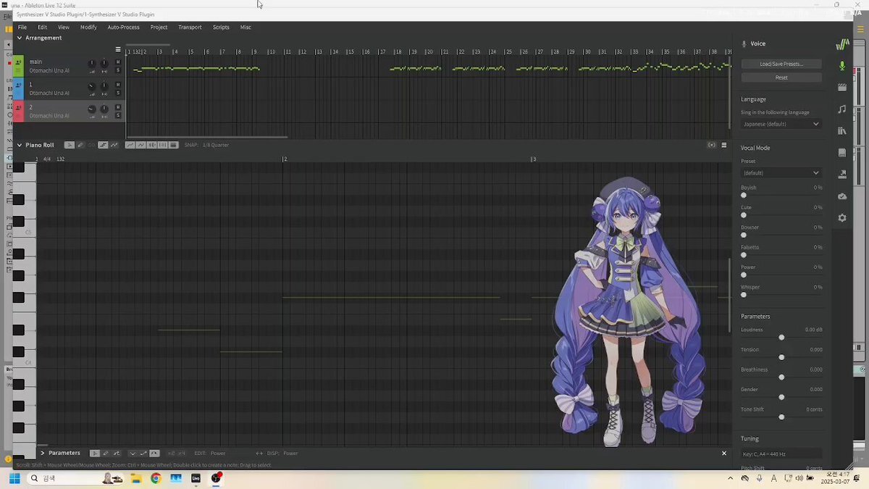869x489 pixels.
Task: Adjust the Loudness parameter slider
Action: coord(781,338)
